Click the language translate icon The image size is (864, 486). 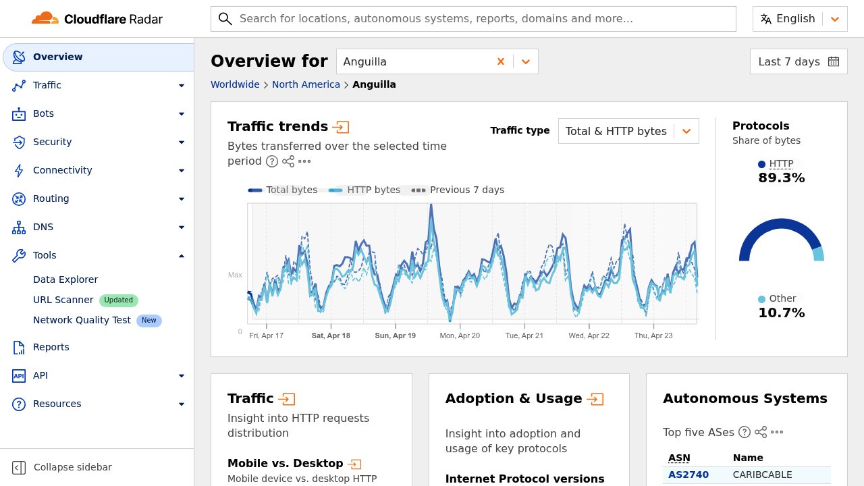tap(765, 19)
